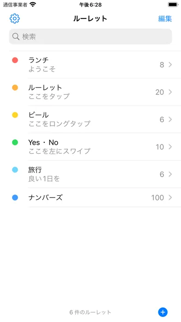Open ビール row disclosure chevron

[170, 119]
